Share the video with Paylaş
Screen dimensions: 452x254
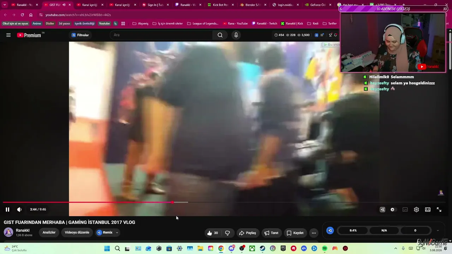(x=247, y=233)
